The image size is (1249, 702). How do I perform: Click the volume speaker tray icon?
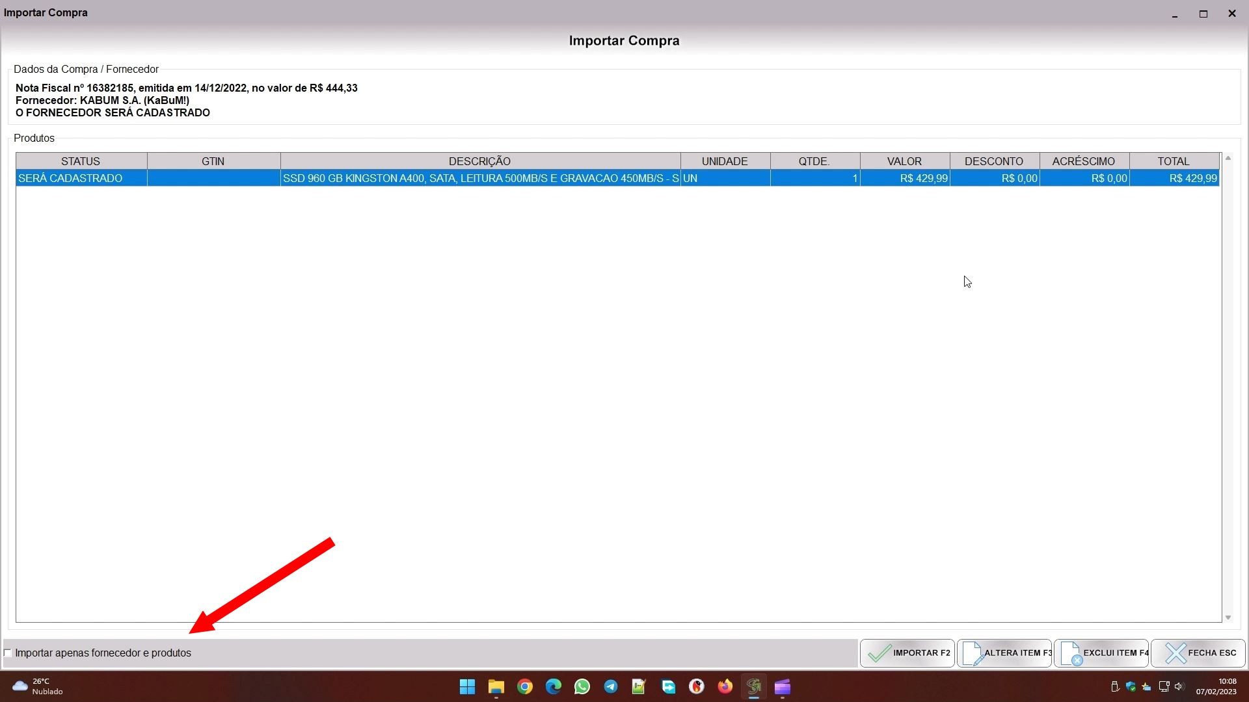click(1179, 687)
